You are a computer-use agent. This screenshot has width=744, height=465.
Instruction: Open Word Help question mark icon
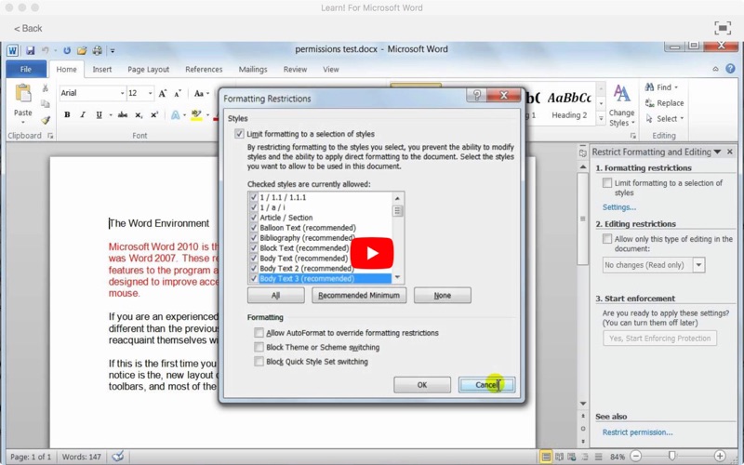730,69
